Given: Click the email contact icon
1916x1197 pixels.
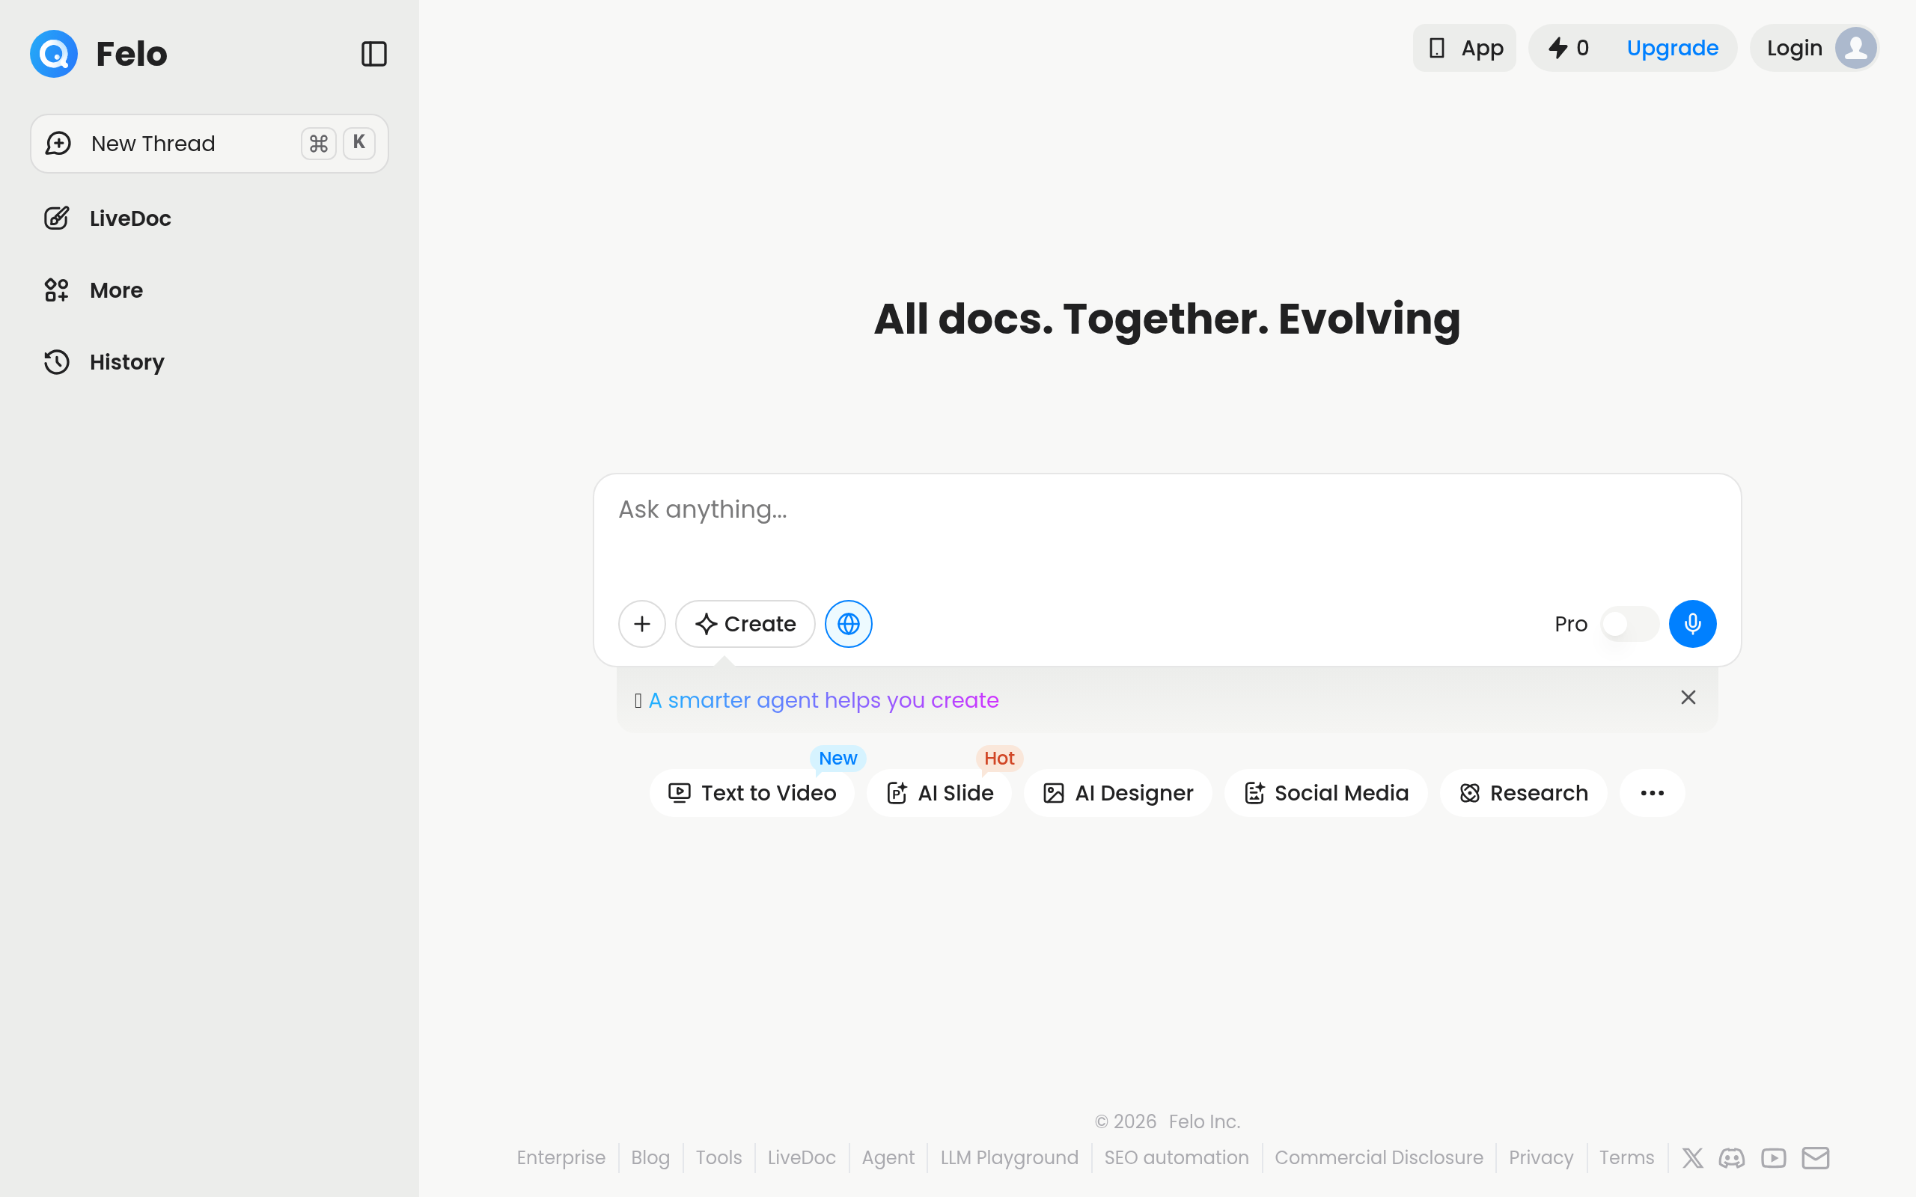Looking at the screenshot, I should (x=1816, y=1157).
